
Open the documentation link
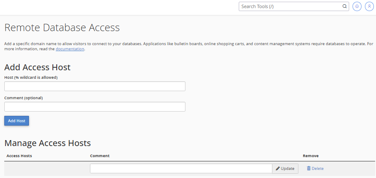pos(70,49)
